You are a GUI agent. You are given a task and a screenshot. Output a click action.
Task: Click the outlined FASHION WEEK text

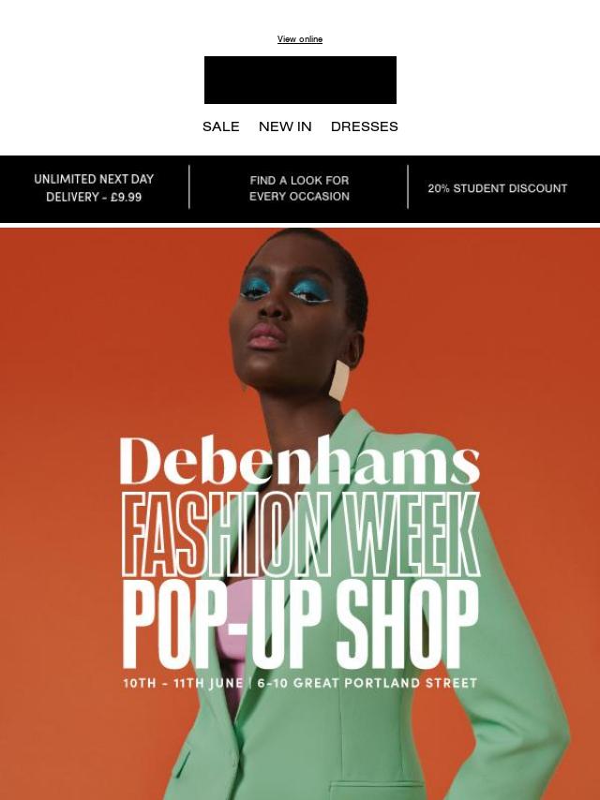coord(300,534)
